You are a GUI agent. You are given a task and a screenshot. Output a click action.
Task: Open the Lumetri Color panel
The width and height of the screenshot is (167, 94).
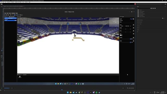pos(139,24)
